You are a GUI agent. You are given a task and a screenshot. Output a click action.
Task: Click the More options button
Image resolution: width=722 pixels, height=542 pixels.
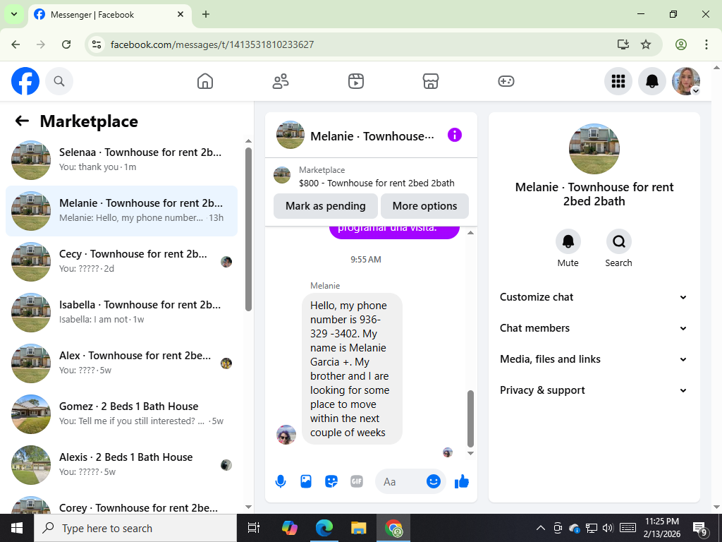(424, 206)
